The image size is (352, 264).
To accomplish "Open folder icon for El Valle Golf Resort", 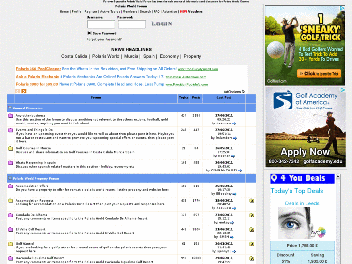I will coord(11,229).
